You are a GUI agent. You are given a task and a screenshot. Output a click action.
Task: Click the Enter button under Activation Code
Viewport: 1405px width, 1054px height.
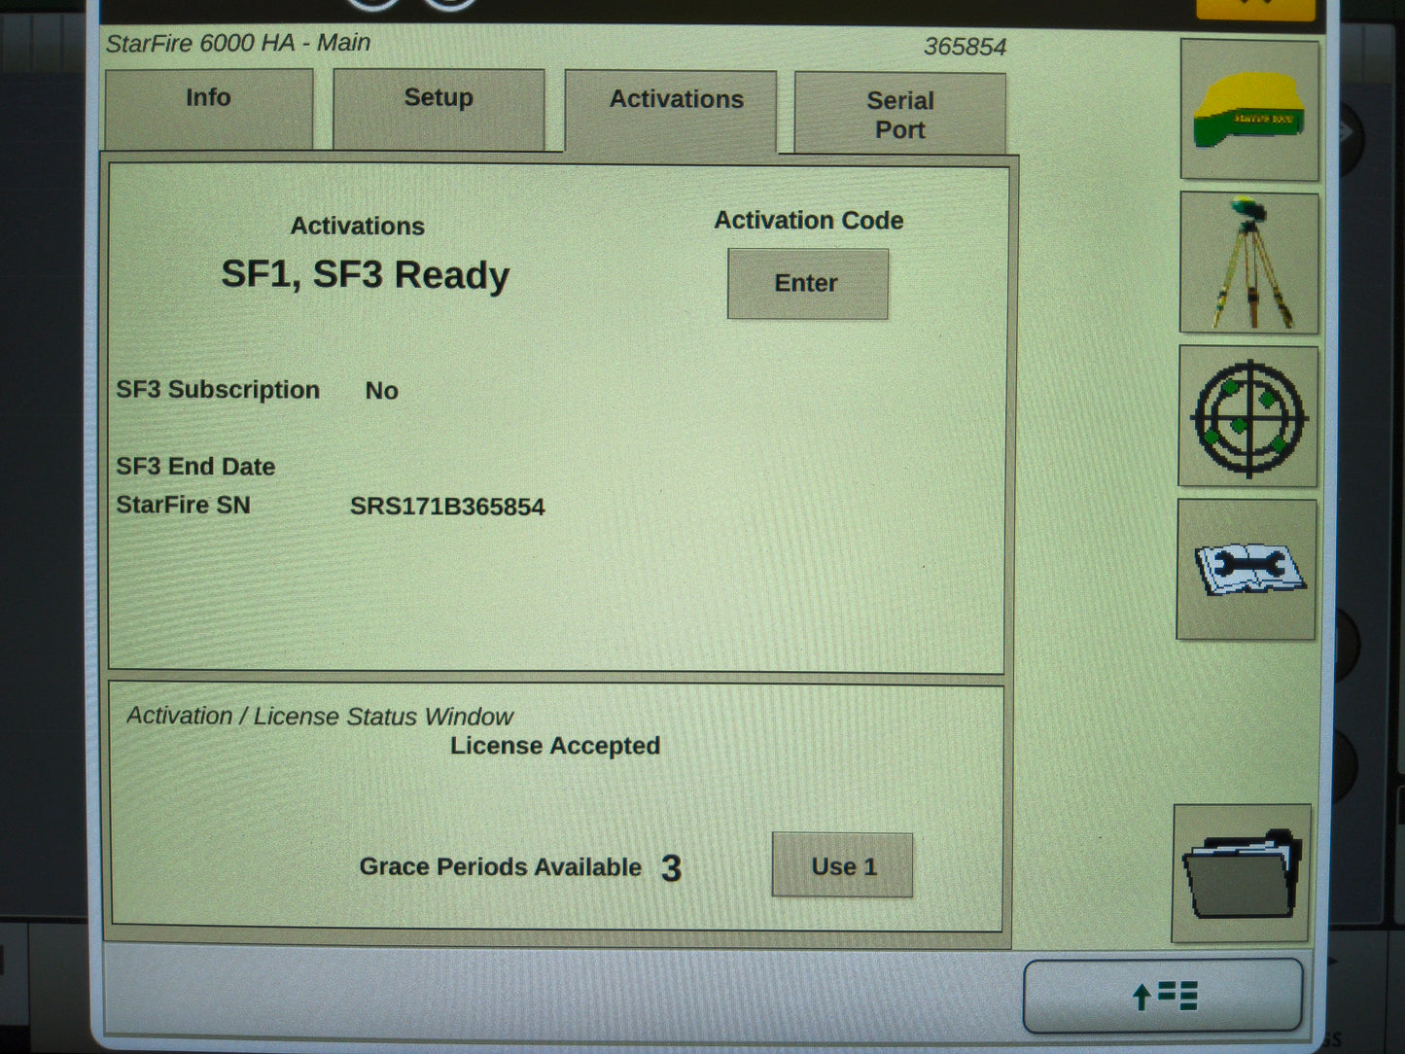point(807,283)
